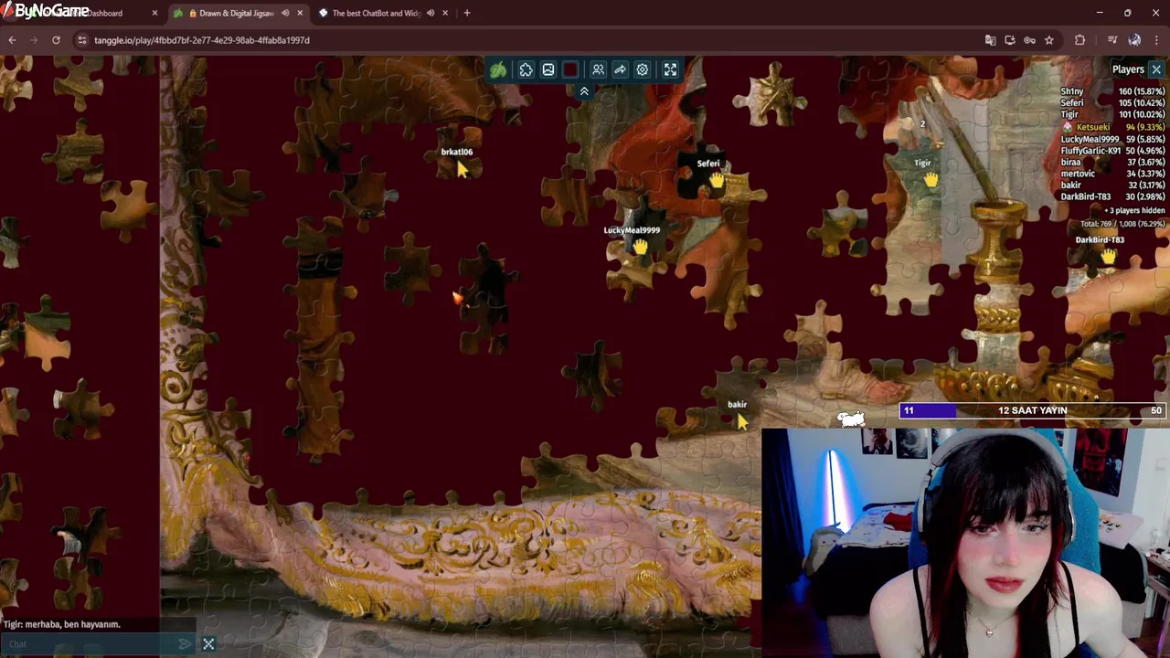Click the Total 769 / 1,008 progress text
This screenshot has height=658, width=1170.
(x=1122, y=223)
